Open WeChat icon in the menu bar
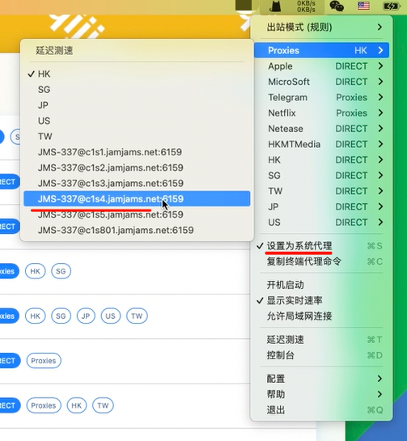Screen dimensions: 407x441 337,6
